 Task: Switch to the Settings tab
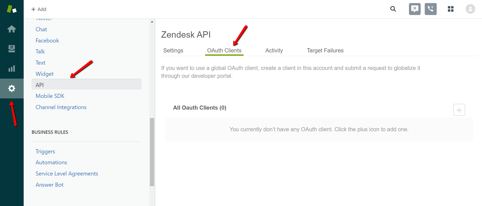pyautogui.click(x=173, y=50)
